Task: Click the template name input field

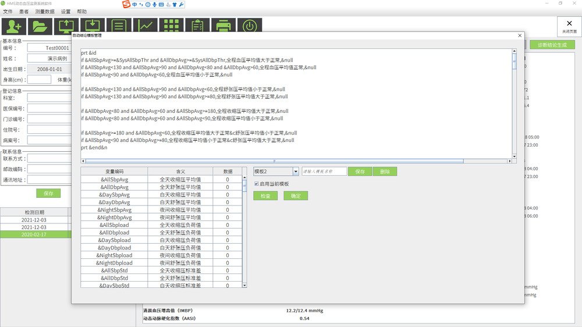Action: (x=323, y=172)
